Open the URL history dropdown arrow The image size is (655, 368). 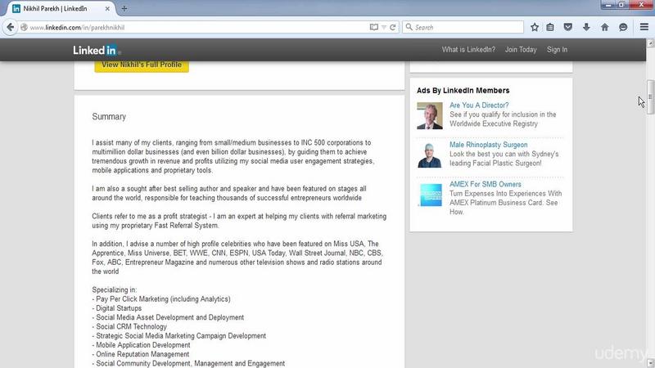(x=384, y=28)
